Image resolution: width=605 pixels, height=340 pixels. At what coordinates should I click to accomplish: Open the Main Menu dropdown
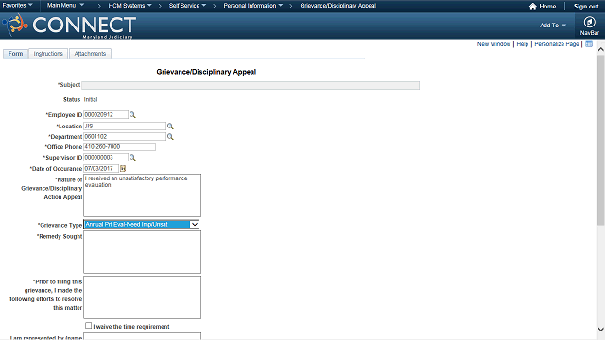point(65,6)
